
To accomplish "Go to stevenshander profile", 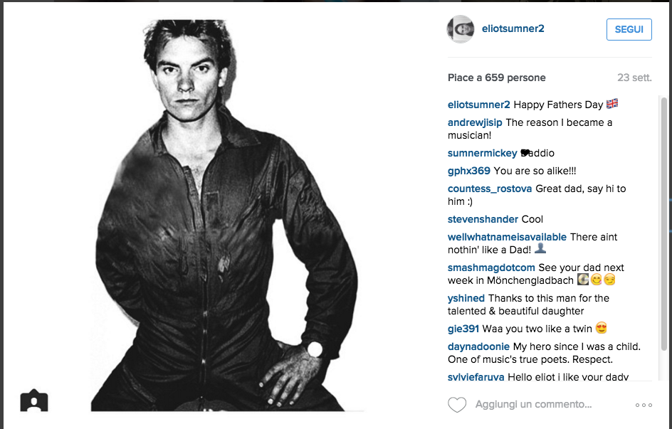I will coord(483,219).
